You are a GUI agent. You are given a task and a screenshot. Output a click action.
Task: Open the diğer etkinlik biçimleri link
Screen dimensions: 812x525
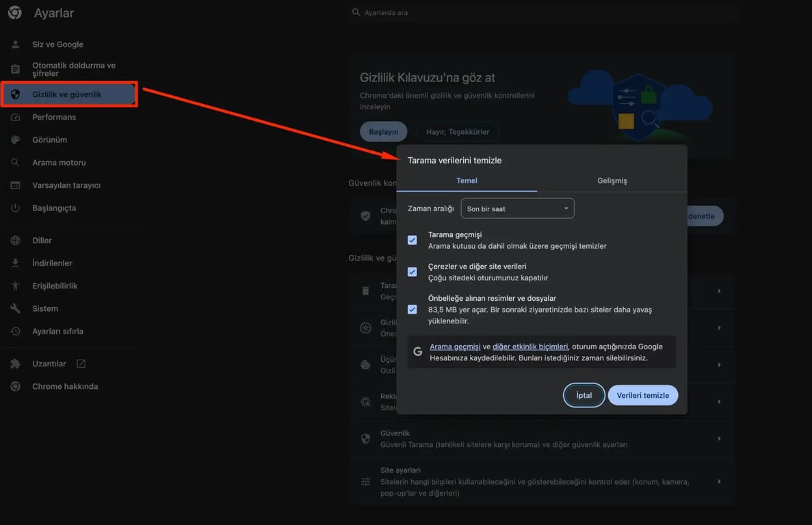[530, 347]
